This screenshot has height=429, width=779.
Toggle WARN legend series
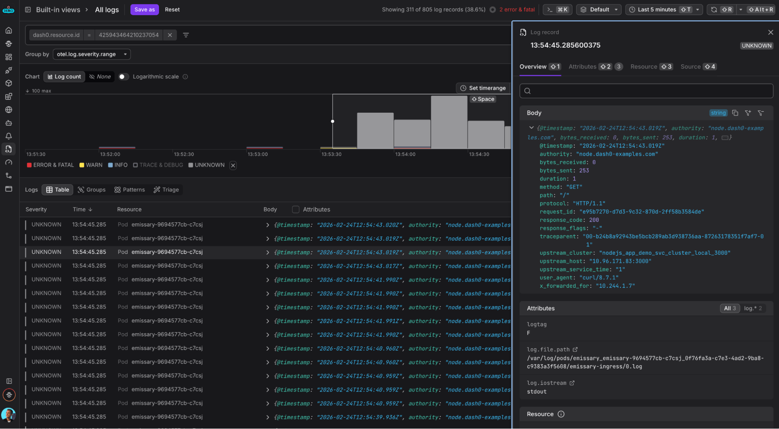pyautogui.click(x=91, y=165)
